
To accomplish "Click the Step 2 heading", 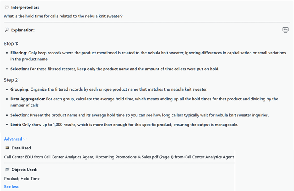I will point(11,80).
